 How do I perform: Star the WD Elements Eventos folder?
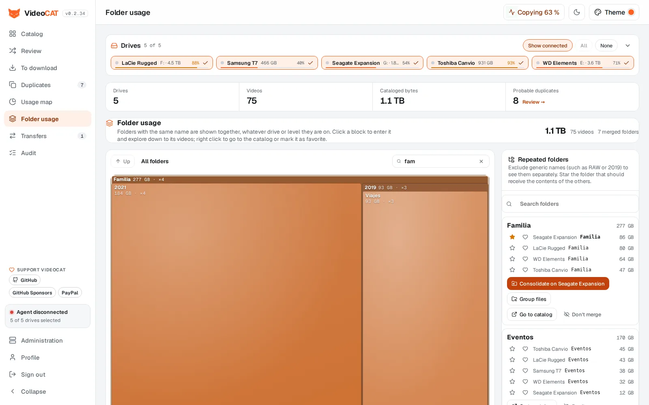tap(512, 382)
